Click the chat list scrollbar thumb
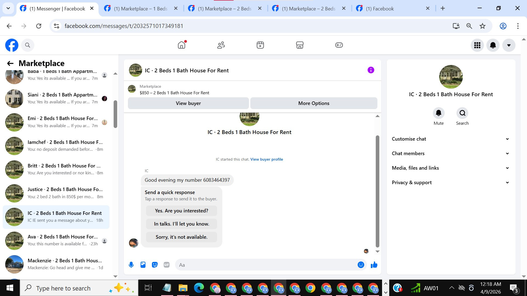 pos(115,114)
